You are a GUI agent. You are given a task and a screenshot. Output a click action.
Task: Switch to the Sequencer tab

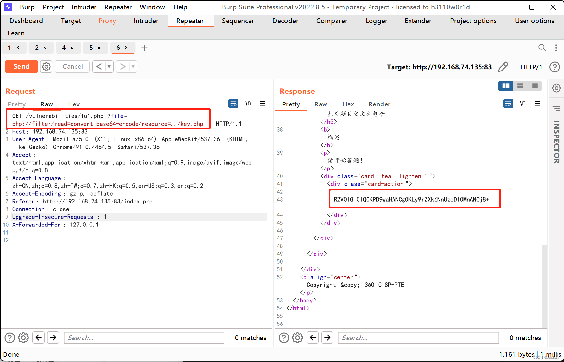(x=238, y=21)
